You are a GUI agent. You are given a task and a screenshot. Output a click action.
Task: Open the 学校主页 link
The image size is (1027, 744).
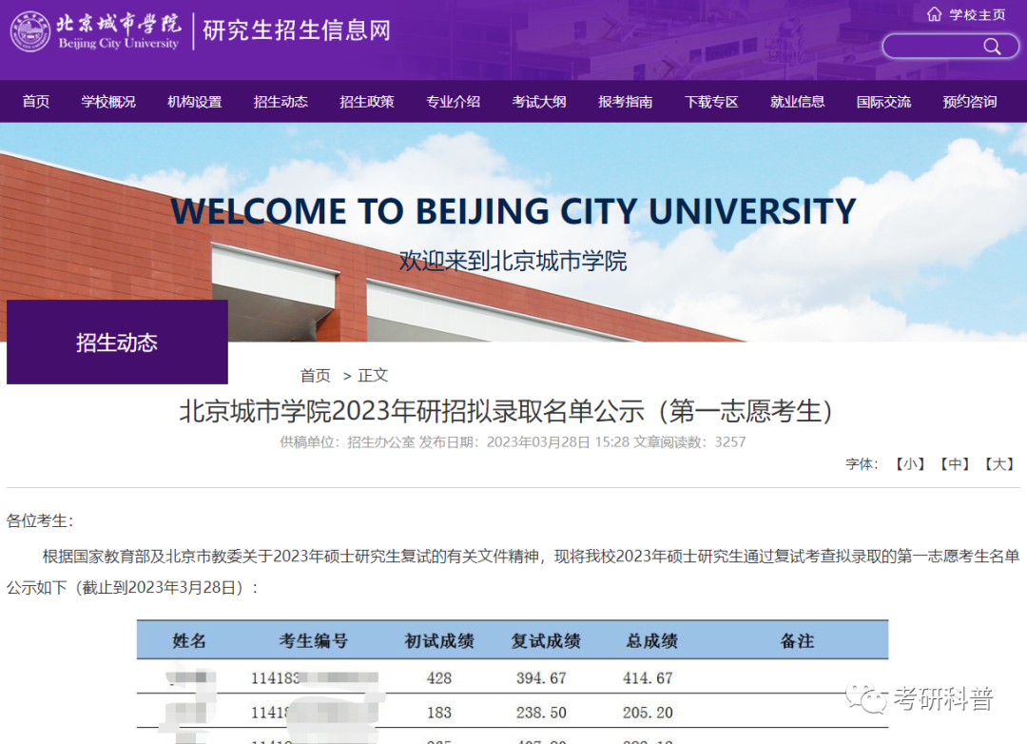coord(978,14)
